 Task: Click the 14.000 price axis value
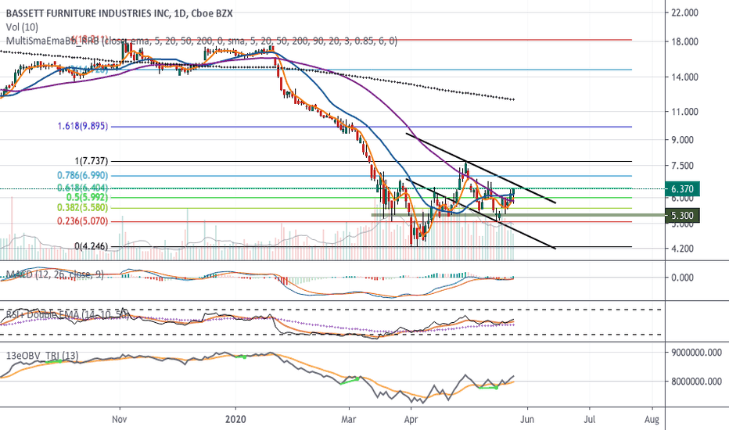pos(684,77)
